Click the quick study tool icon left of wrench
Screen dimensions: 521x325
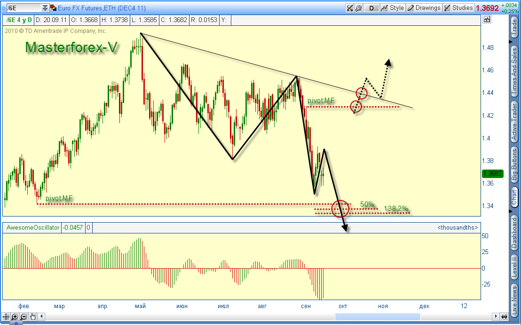click(x=350, y=8)
